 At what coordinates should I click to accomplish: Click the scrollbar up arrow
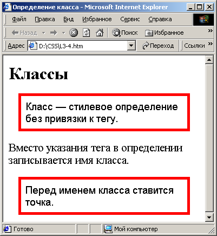point(209,60)
